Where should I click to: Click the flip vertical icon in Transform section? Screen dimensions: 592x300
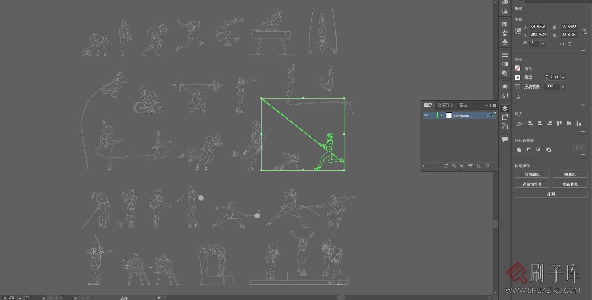coord(570,44)
